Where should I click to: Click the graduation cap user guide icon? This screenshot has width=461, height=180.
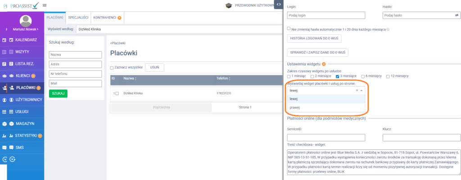click(229, 5)
